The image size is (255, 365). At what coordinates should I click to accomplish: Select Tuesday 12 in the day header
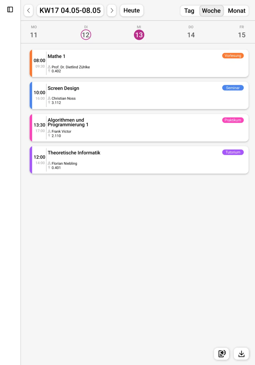86,35
